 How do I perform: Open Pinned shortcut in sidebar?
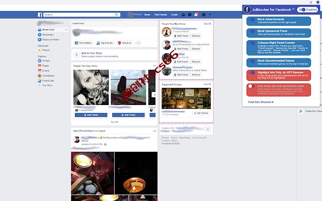[46, 50]
